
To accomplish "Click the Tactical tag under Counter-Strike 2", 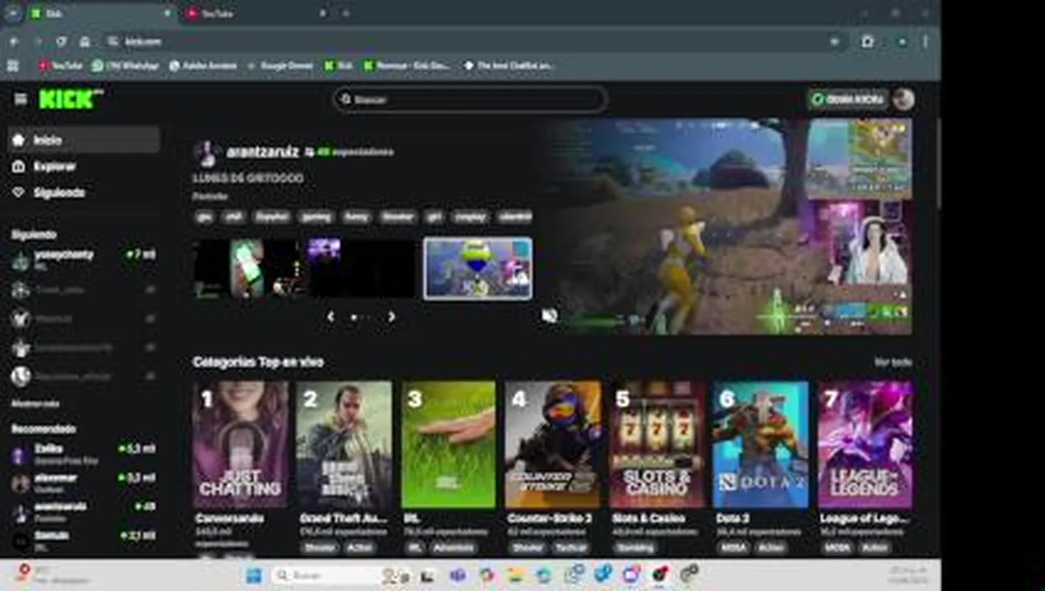I will [571, 547].
